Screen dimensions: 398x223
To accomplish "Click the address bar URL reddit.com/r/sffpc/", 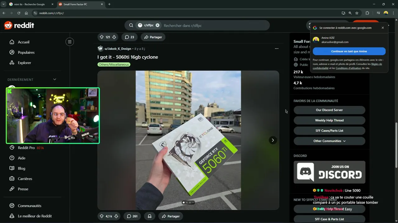I will coord(52,13).
